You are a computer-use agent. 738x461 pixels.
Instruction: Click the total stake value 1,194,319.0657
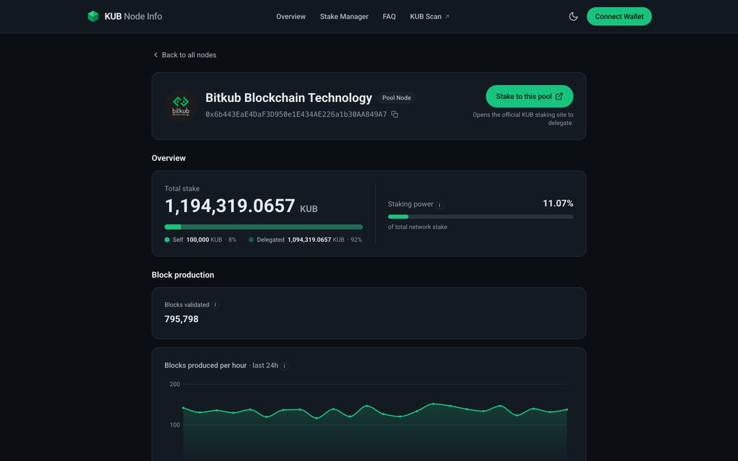click(x=230, y=206)
